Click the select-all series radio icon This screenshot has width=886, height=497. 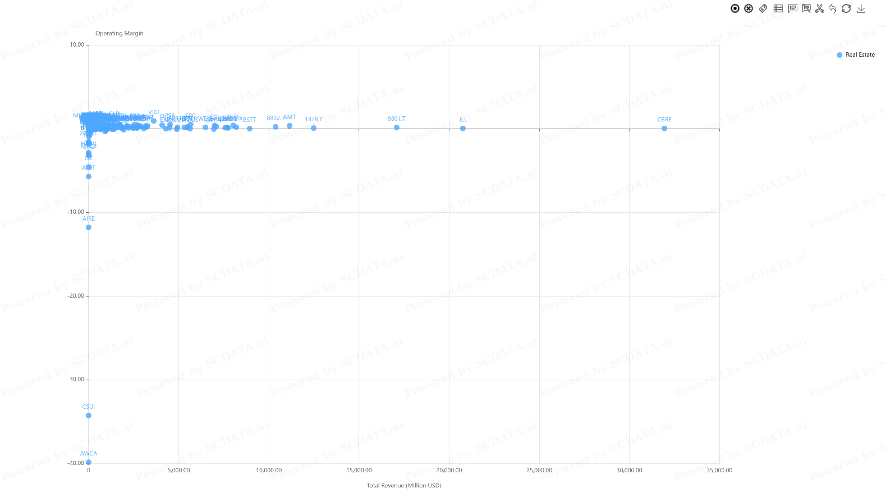[735, 8]
